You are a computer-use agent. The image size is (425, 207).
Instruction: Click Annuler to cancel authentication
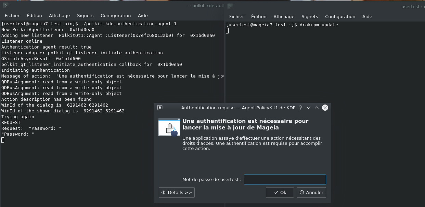(311, 192)
